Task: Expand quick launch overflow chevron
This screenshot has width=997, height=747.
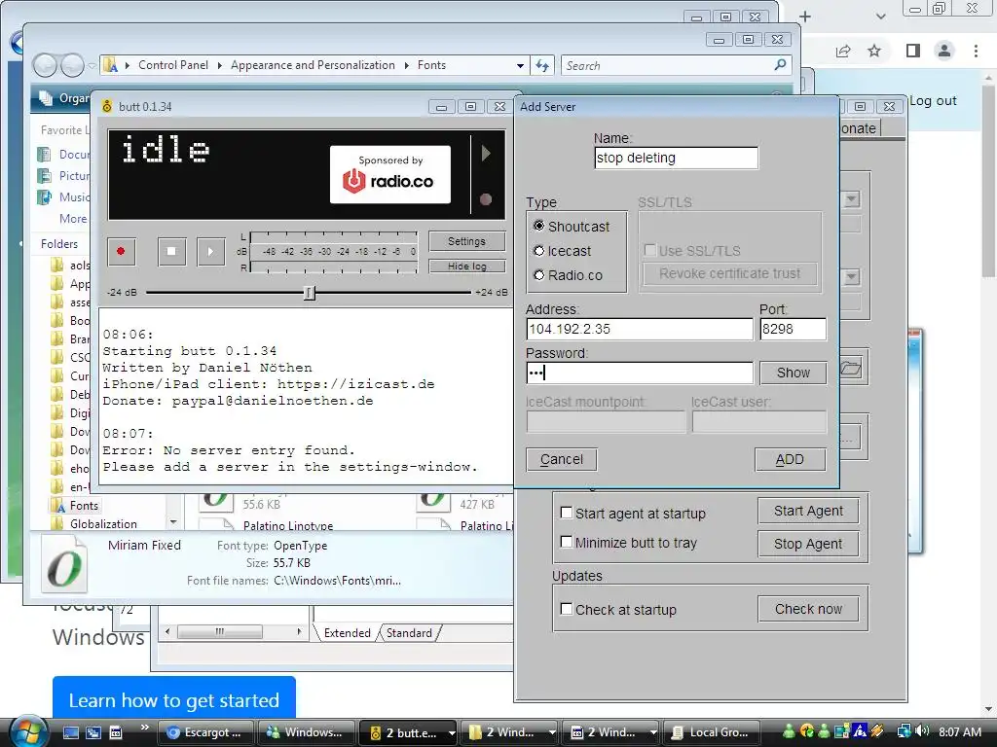Action: (144, 728)
